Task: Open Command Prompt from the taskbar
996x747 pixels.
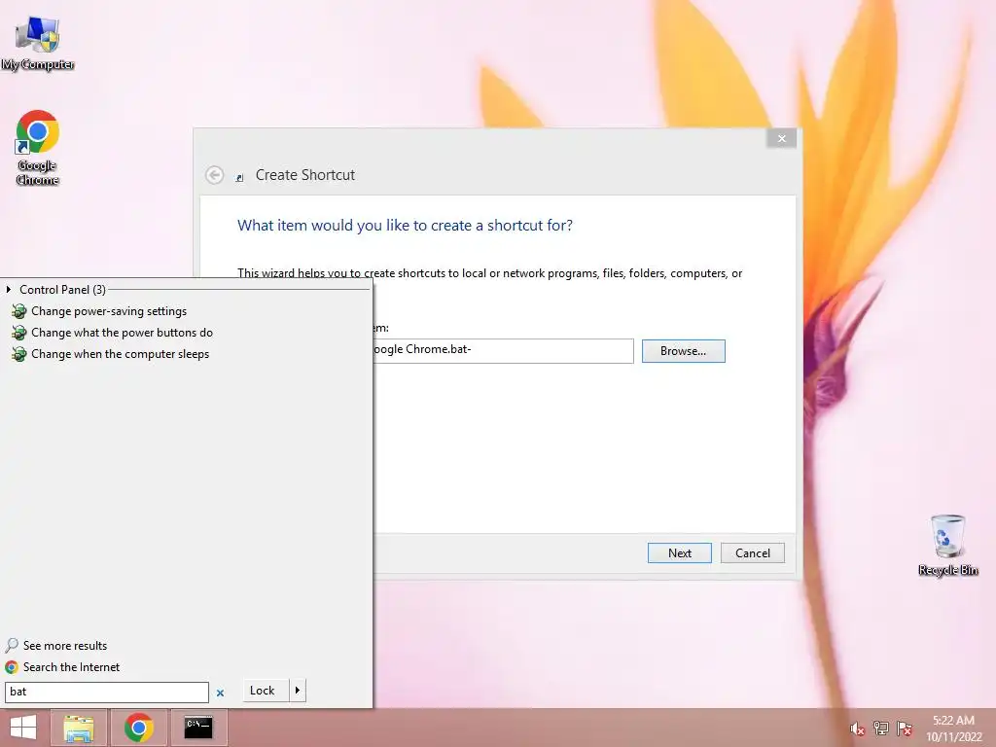Action: click(198, 728)
